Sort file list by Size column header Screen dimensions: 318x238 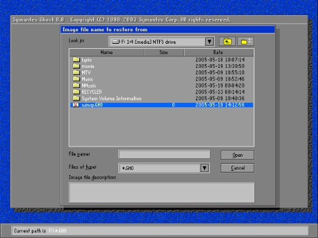163,52
